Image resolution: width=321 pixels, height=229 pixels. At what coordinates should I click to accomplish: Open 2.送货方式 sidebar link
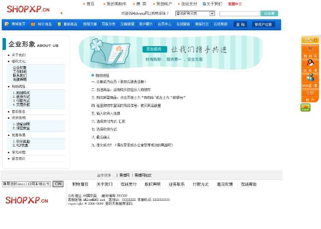[21, 97]
